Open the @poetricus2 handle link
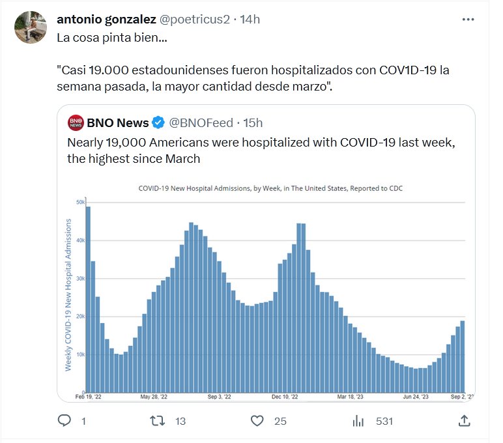This screenshot has width=503, height=443. 195,20
